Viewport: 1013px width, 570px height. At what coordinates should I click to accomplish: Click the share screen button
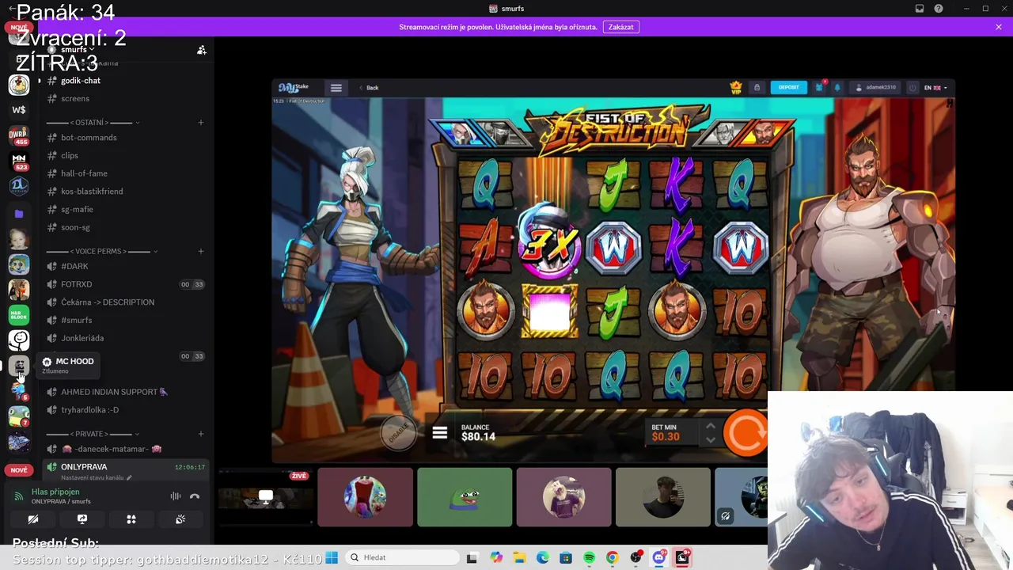[x=82, y=519]
